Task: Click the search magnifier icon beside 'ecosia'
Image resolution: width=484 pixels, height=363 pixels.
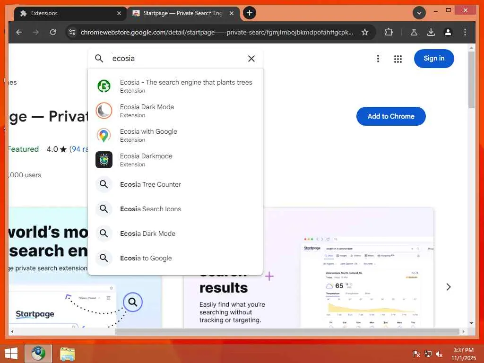Action: [x=99, y=58]
